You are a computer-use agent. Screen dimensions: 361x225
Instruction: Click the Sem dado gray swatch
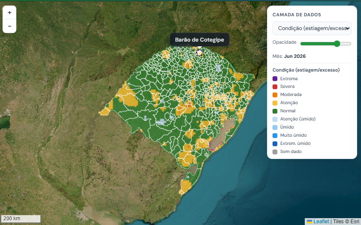click(x=275, y=152)
